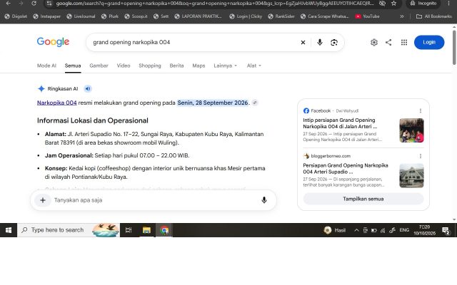Open the notification center icon
This screenshot has height=285, width=457.
click(446, 231)
